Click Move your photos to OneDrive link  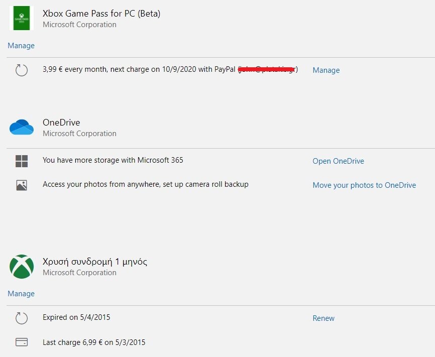click(x=365, y=185)
